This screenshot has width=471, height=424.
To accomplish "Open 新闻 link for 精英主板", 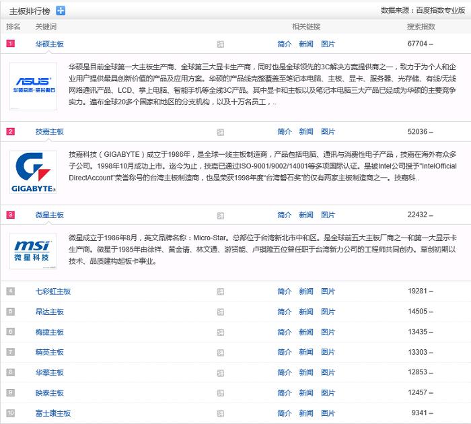I will 306,352.
